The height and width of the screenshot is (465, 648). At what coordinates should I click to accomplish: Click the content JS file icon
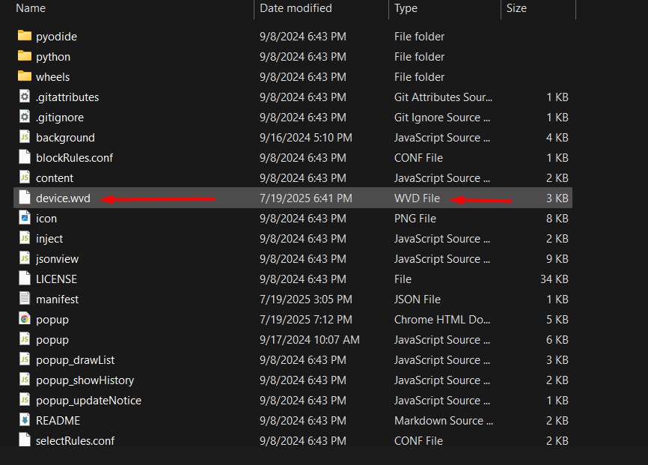pyautogui.click(x=25, y=177)
